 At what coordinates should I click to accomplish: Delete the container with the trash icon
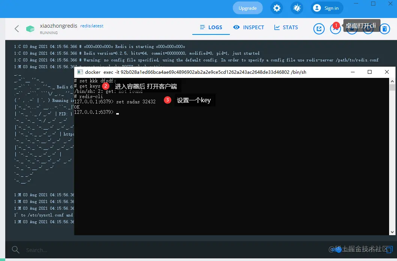(x=384, y=29)
